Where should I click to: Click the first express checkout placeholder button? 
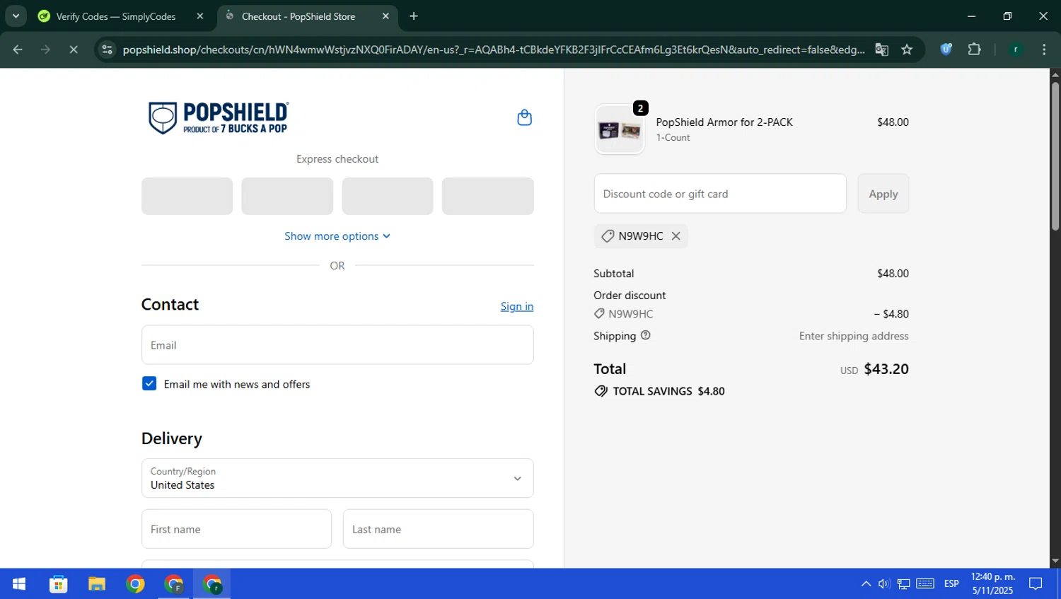187,196
